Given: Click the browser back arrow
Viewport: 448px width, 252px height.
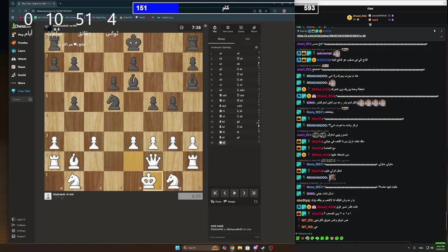Looking at the screenshot, I should [13, 11].
